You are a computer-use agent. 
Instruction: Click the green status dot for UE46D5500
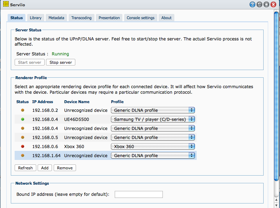click(x=23, y=119)
